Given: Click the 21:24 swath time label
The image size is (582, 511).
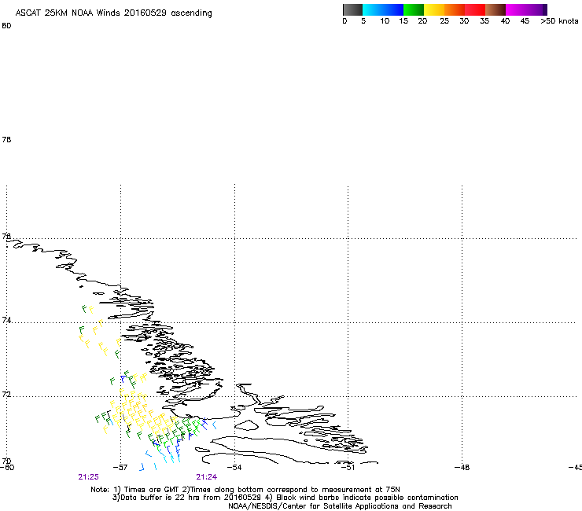Looking at the screenshot, I should [206, 477].
